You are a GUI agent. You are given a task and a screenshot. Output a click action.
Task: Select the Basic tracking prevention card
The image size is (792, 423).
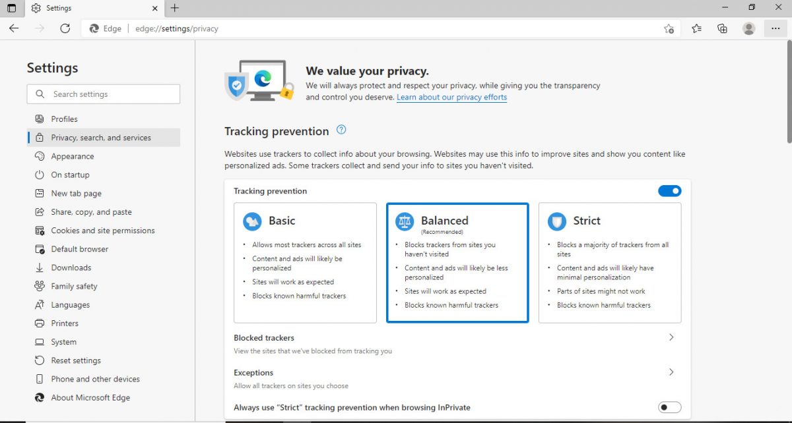pyautogui.click(x=305, y=262)
